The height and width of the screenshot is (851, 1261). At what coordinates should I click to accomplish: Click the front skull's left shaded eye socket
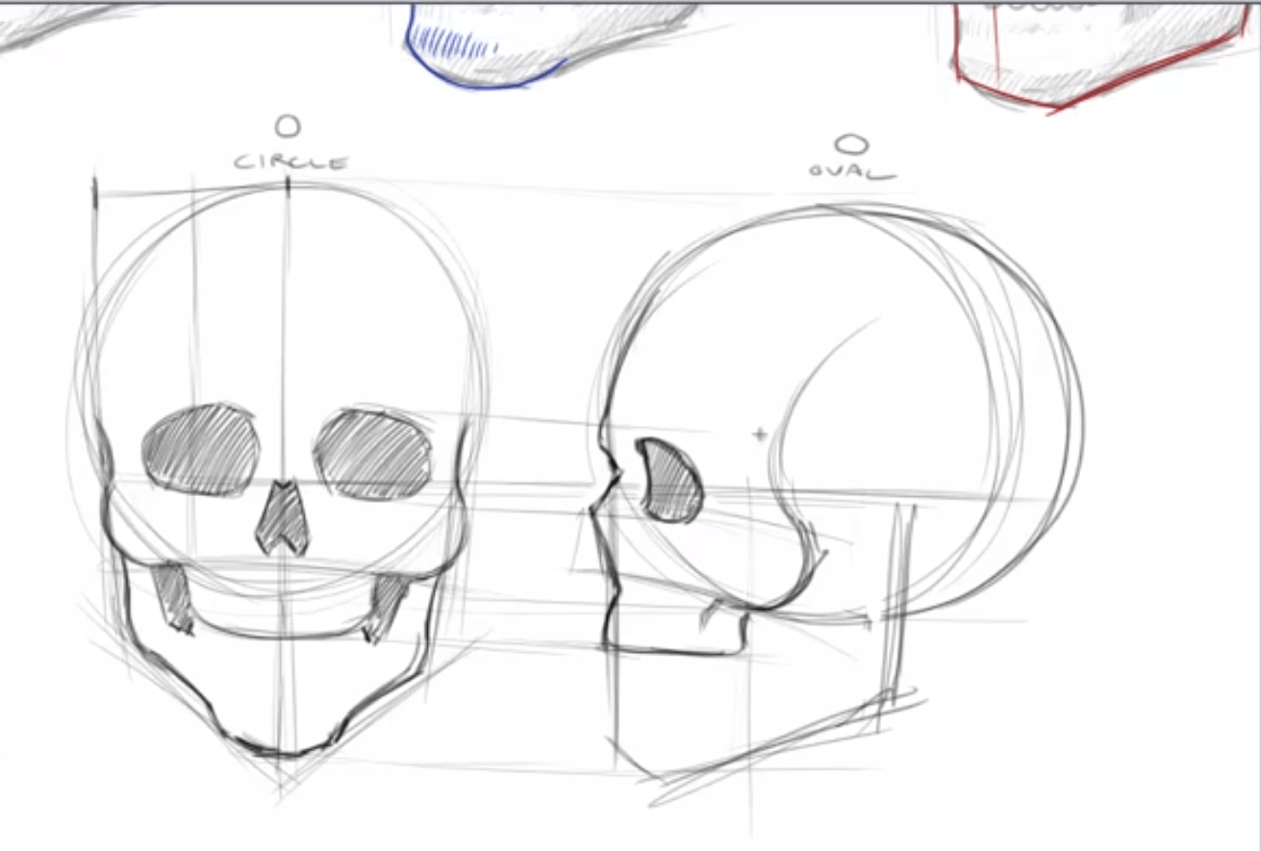201,450
